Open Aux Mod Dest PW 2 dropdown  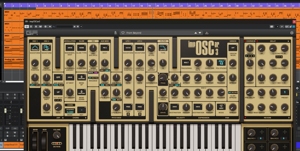(104, 47)
